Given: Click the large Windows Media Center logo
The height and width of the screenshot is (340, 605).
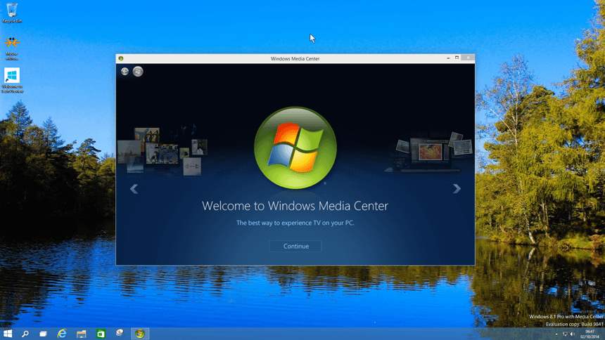Looking at the screenshot, I should coord(295,148).
